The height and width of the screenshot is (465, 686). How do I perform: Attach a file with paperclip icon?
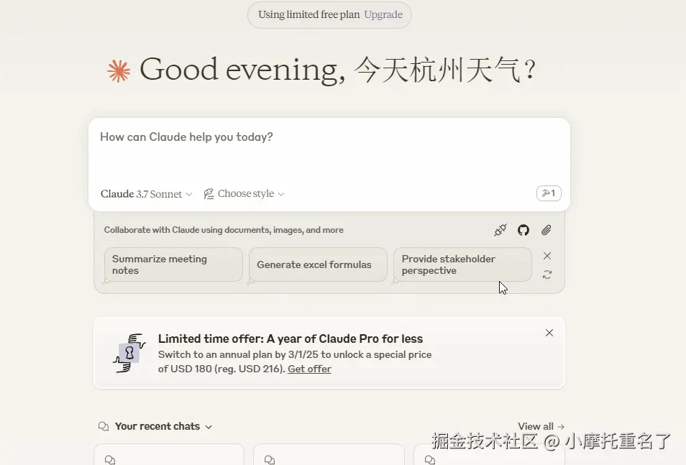point(546,230)
